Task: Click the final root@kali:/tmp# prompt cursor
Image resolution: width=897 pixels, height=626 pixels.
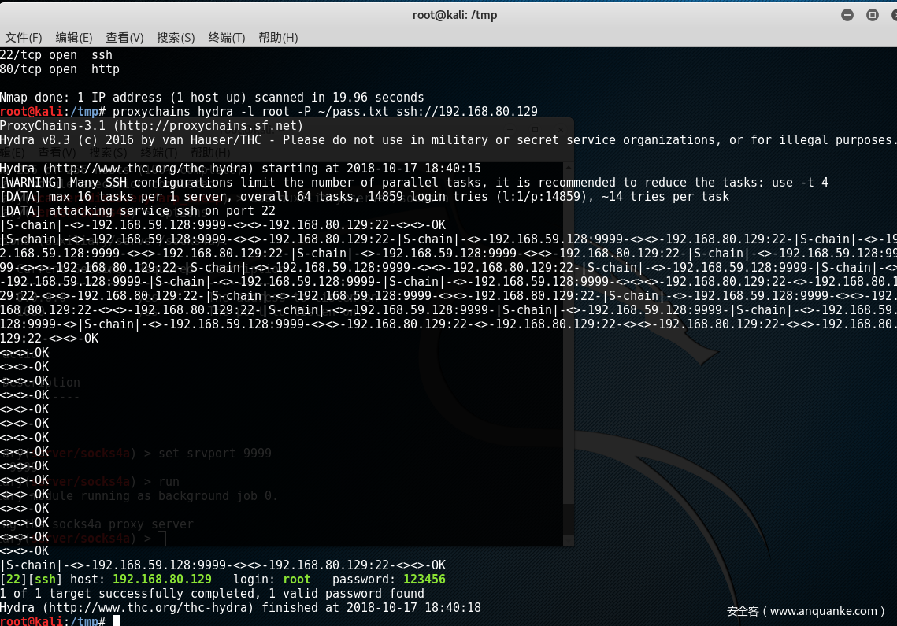Action: (116, 620)
